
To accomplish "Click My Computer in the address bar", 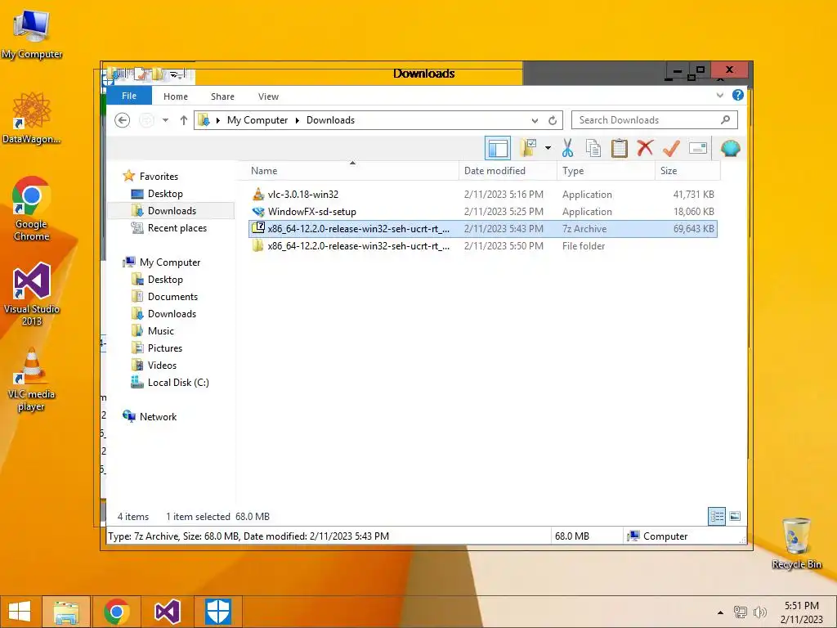I will (257, 120).
